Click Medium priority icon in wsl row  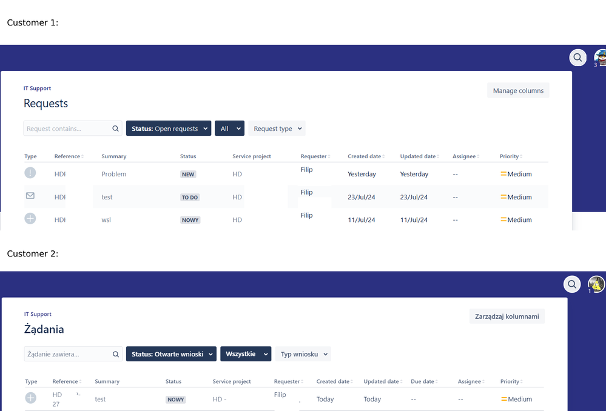click(x=503, y=219)
